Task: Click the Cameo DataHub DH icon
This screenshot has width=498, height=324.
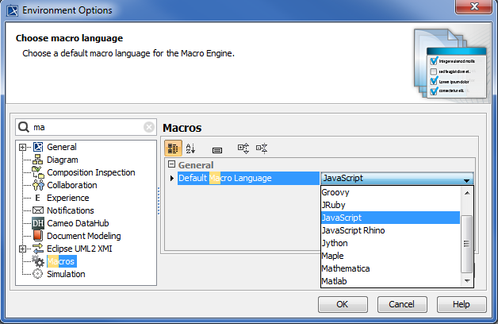Action: point(38,223)
